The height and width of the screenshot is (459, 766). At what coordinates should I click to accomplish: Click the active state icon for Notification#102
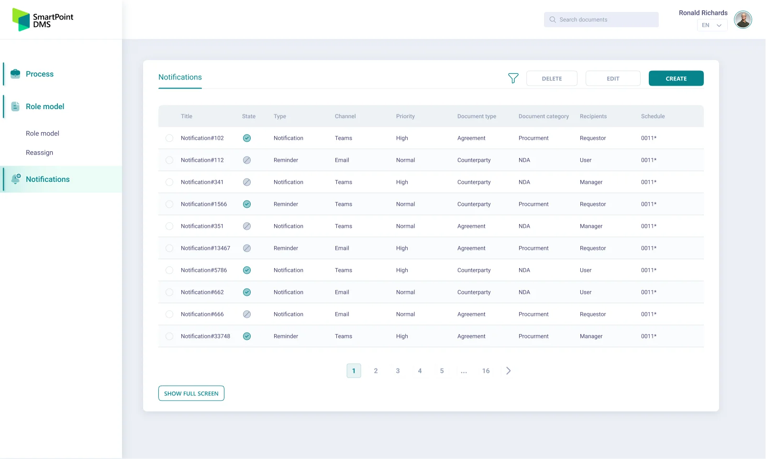247,138
